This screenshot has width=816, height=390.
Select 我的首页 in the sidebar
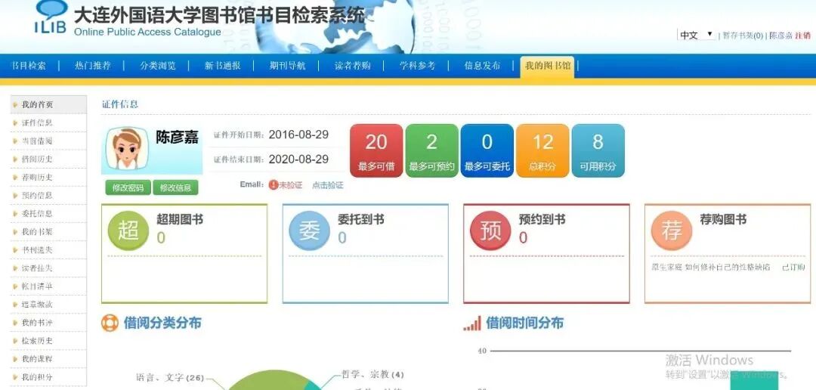coord(48,104)
